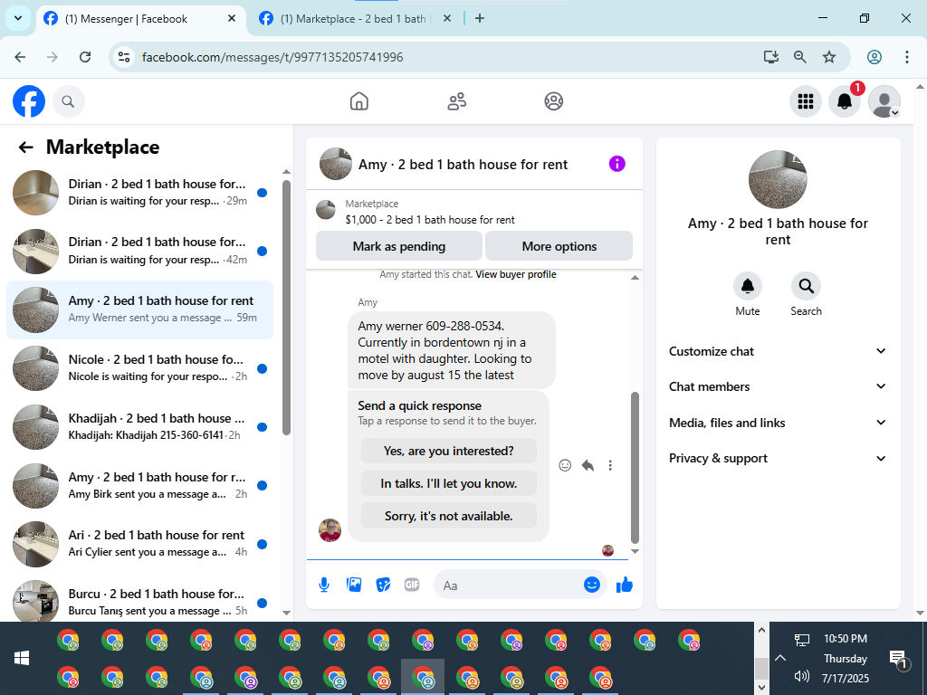Open the taskbar volume icon
This screenshot has width=927, height=695.
coord(801,676)
